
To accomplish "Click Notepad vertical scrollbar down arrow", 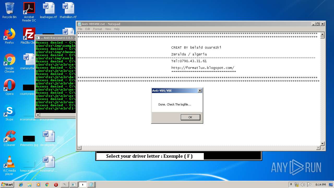I will [323, 144].
